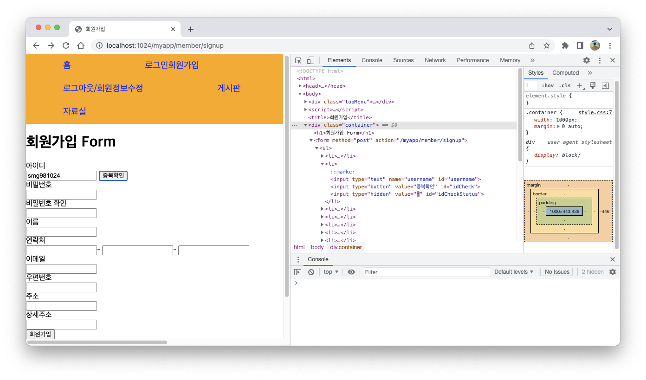Expand the div topMenu node
The image size is (646, 380).
[306, 102]
